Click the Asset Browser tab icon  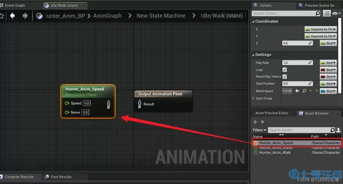point(301,113)
